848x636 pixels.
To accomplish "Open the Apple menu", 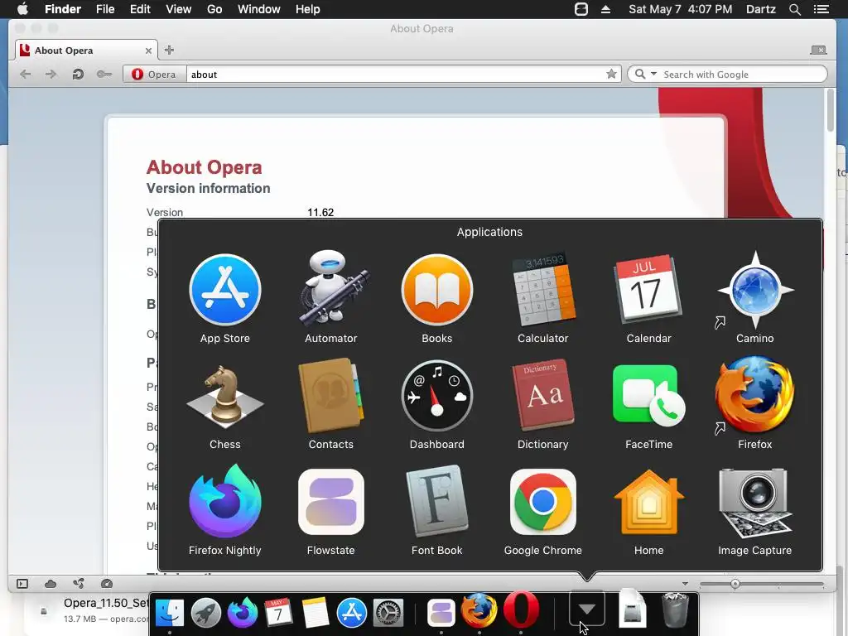I will click(x=22, y=9).
